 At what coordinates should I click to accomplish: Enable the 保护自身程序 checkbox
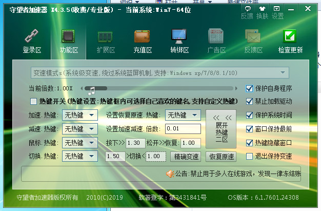[x=249, y=89]
